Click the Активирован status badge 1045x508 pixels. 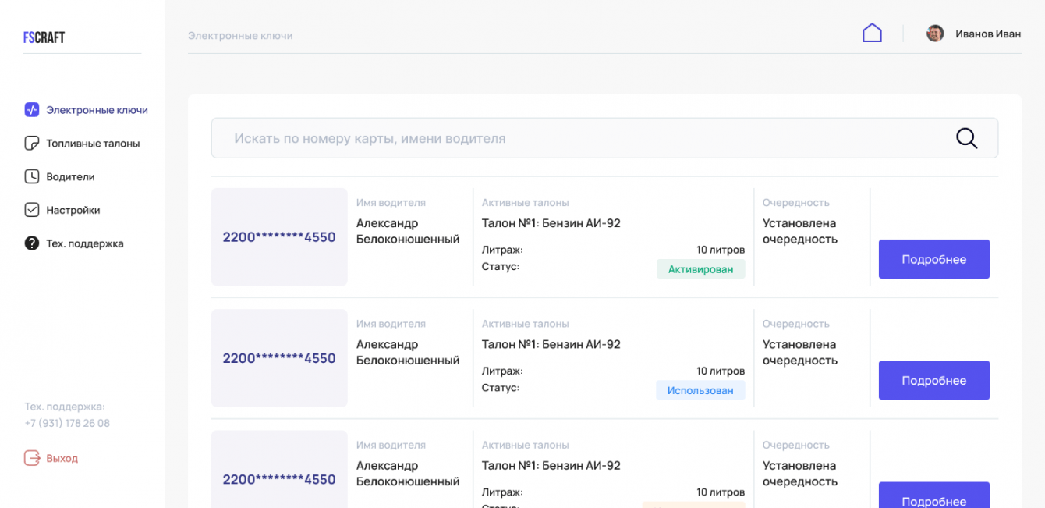click(700, 269)
